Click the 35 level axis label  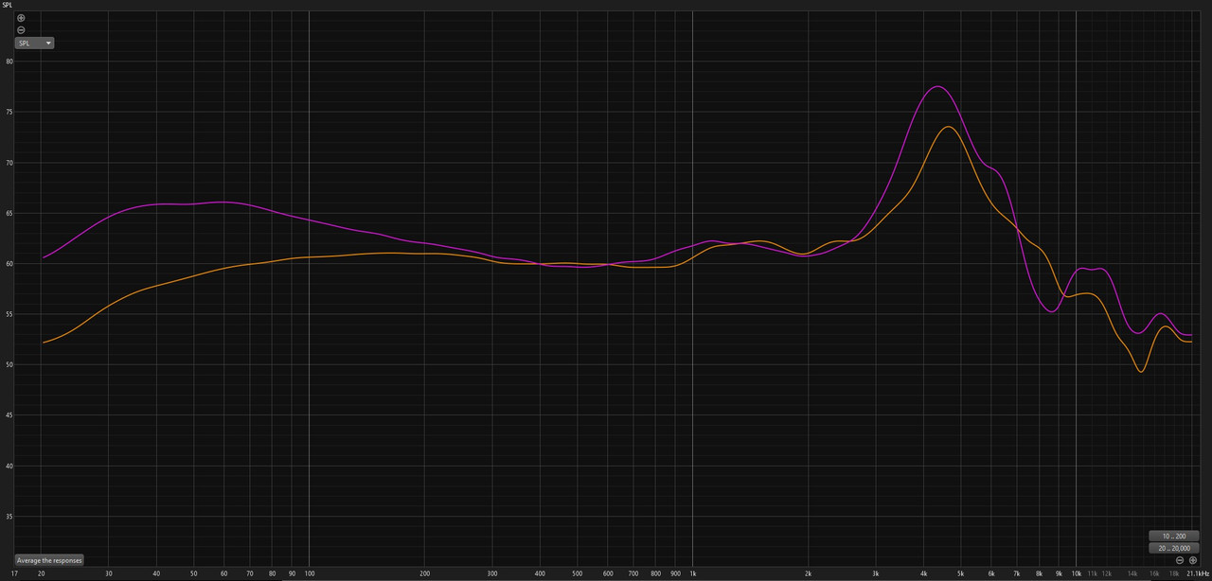click(9, 517)
